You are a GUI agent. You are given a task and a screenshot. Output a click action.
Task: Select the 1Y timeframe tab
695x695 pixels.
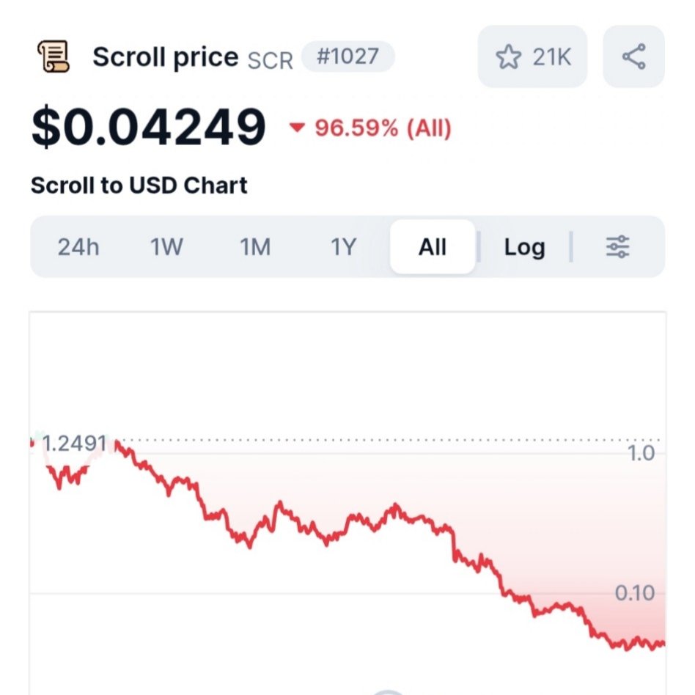342,247
